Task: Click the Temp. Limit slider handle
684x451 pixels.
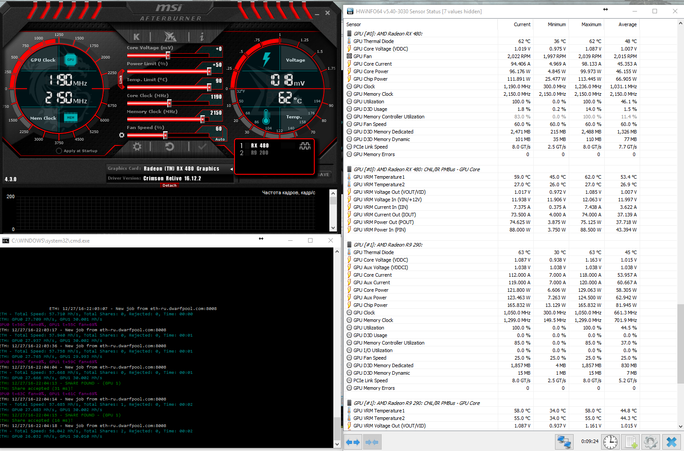Action: (x=209, y=87)
